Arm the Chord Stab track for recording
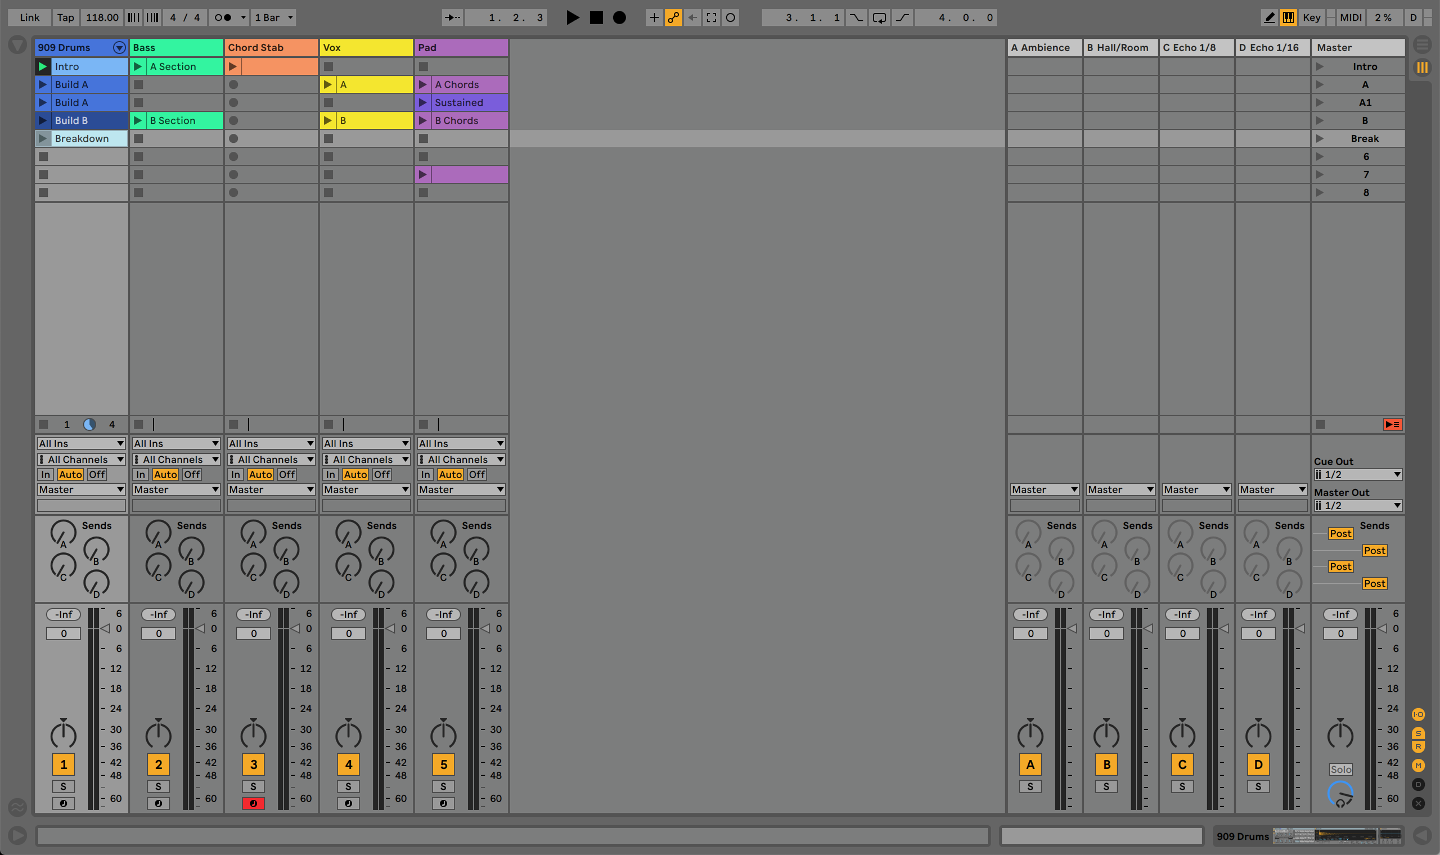1440x855 pixels. pos(254,803)
